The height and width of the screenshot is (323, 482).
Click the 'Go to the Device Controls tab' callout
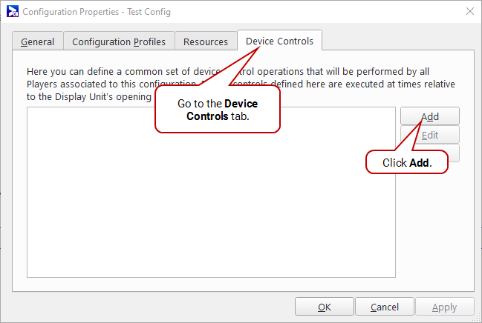[x=218, y=110]
